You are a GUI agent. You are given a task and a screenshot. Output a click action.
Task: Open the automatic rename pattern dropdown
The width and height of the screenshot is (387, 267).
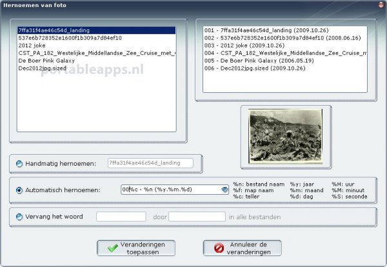click(x=224, y=190)
